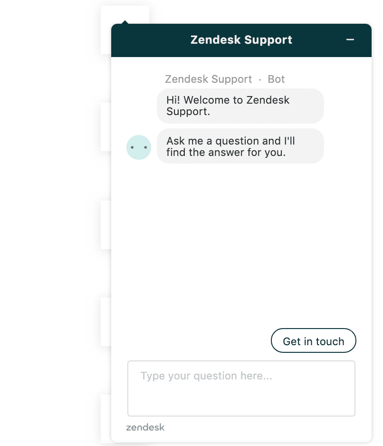Viewport: 383px width, 446px height.
Task: Click the welcome message bubble
Action: point(240,106)
